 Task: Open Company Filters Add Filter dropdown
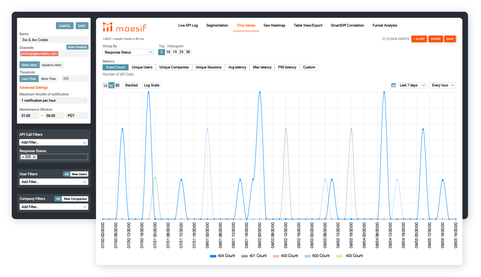pyautogui.click(x=54, y=207)
